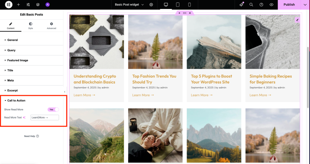The image size is (310, 164).
Task: Expand the Featured Image section
Action: [x=18, y=60]
